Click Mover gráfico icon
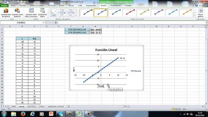Viewport: 208px width, 117px height. click(x=201, y=13)
